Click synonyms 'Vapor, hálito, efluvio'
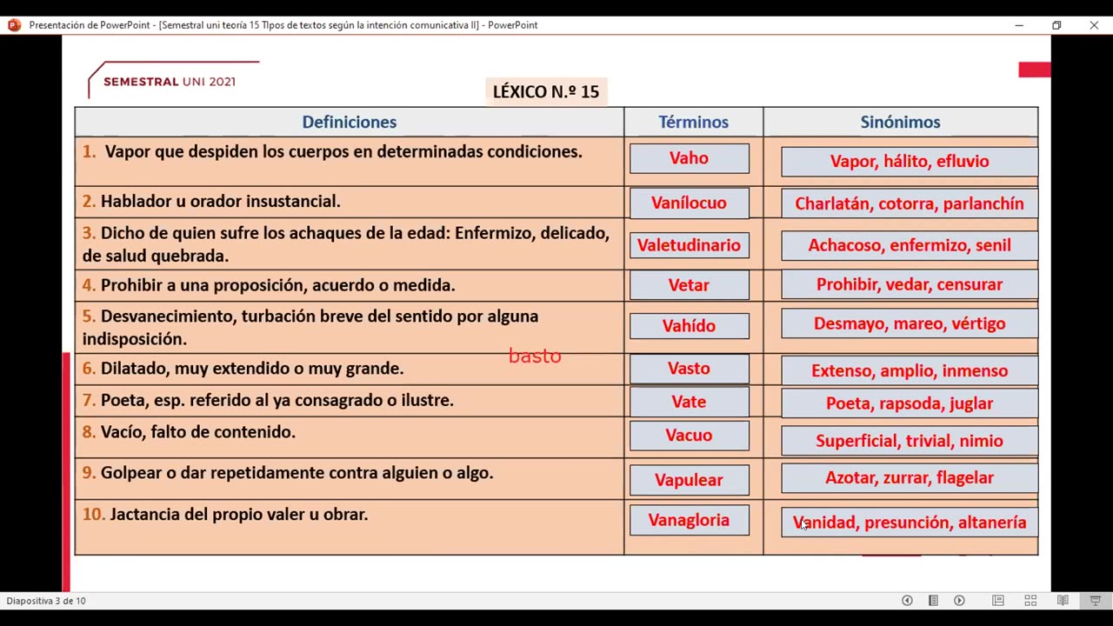Image resolution: width=1113 pixels, height=626 pixels. pos(910,161)
